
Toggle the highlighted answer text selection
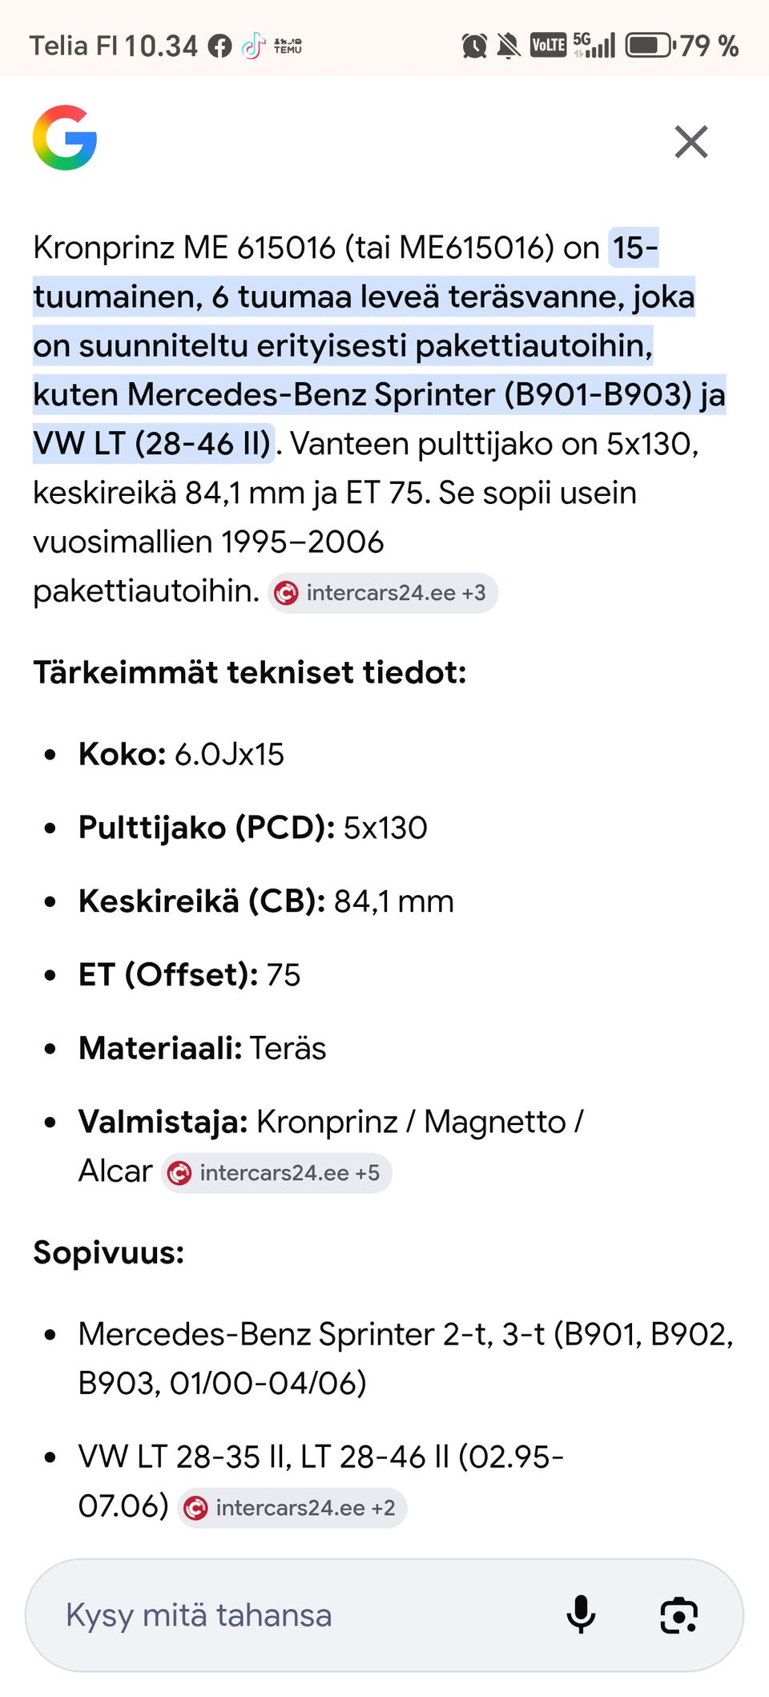[x=360, y=345]
